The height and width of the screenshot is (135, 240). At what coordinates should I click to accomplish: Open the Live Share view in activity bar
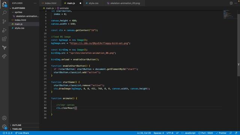pos(4,56)
